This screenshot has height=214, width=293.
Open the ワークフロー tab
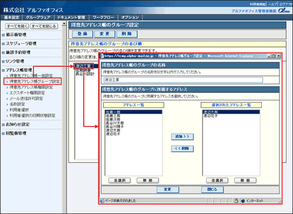(x=103, y=17)
